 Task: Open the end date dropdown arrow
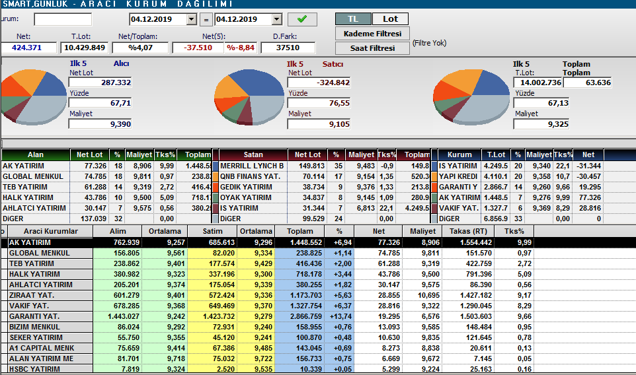pyautogui.click(x=276, y=19)
